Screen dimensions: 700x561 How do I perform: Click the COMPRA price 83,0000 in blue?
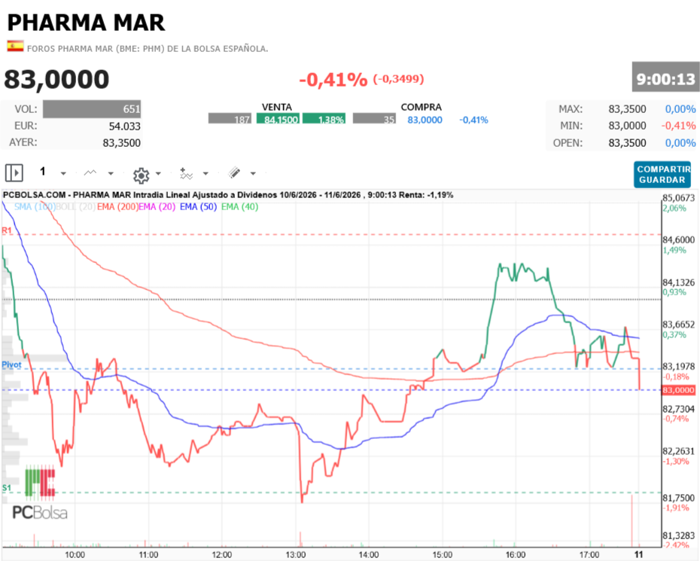[x=425, y=120]
